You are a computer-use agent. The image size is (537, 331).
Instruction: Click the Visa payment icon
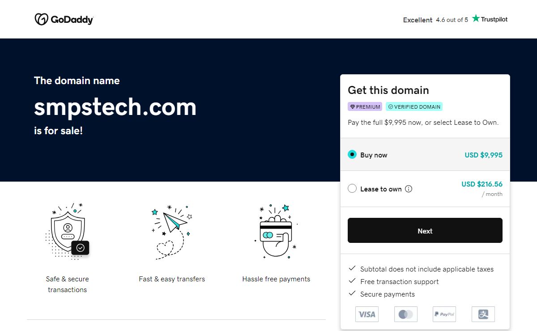[367, 314]
